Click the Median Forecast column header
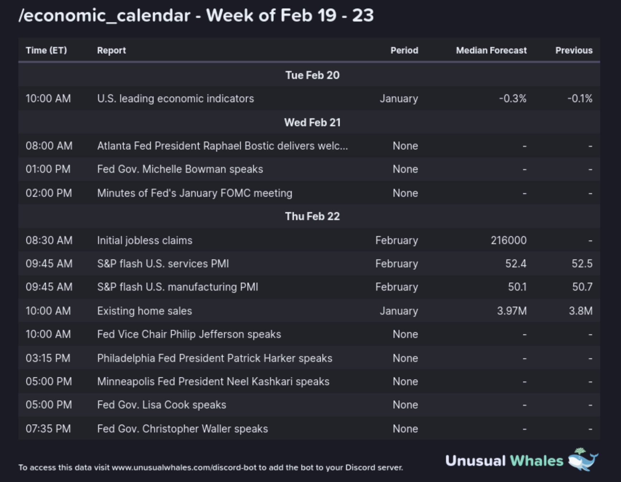621x482 pixels. coord(491,50)
